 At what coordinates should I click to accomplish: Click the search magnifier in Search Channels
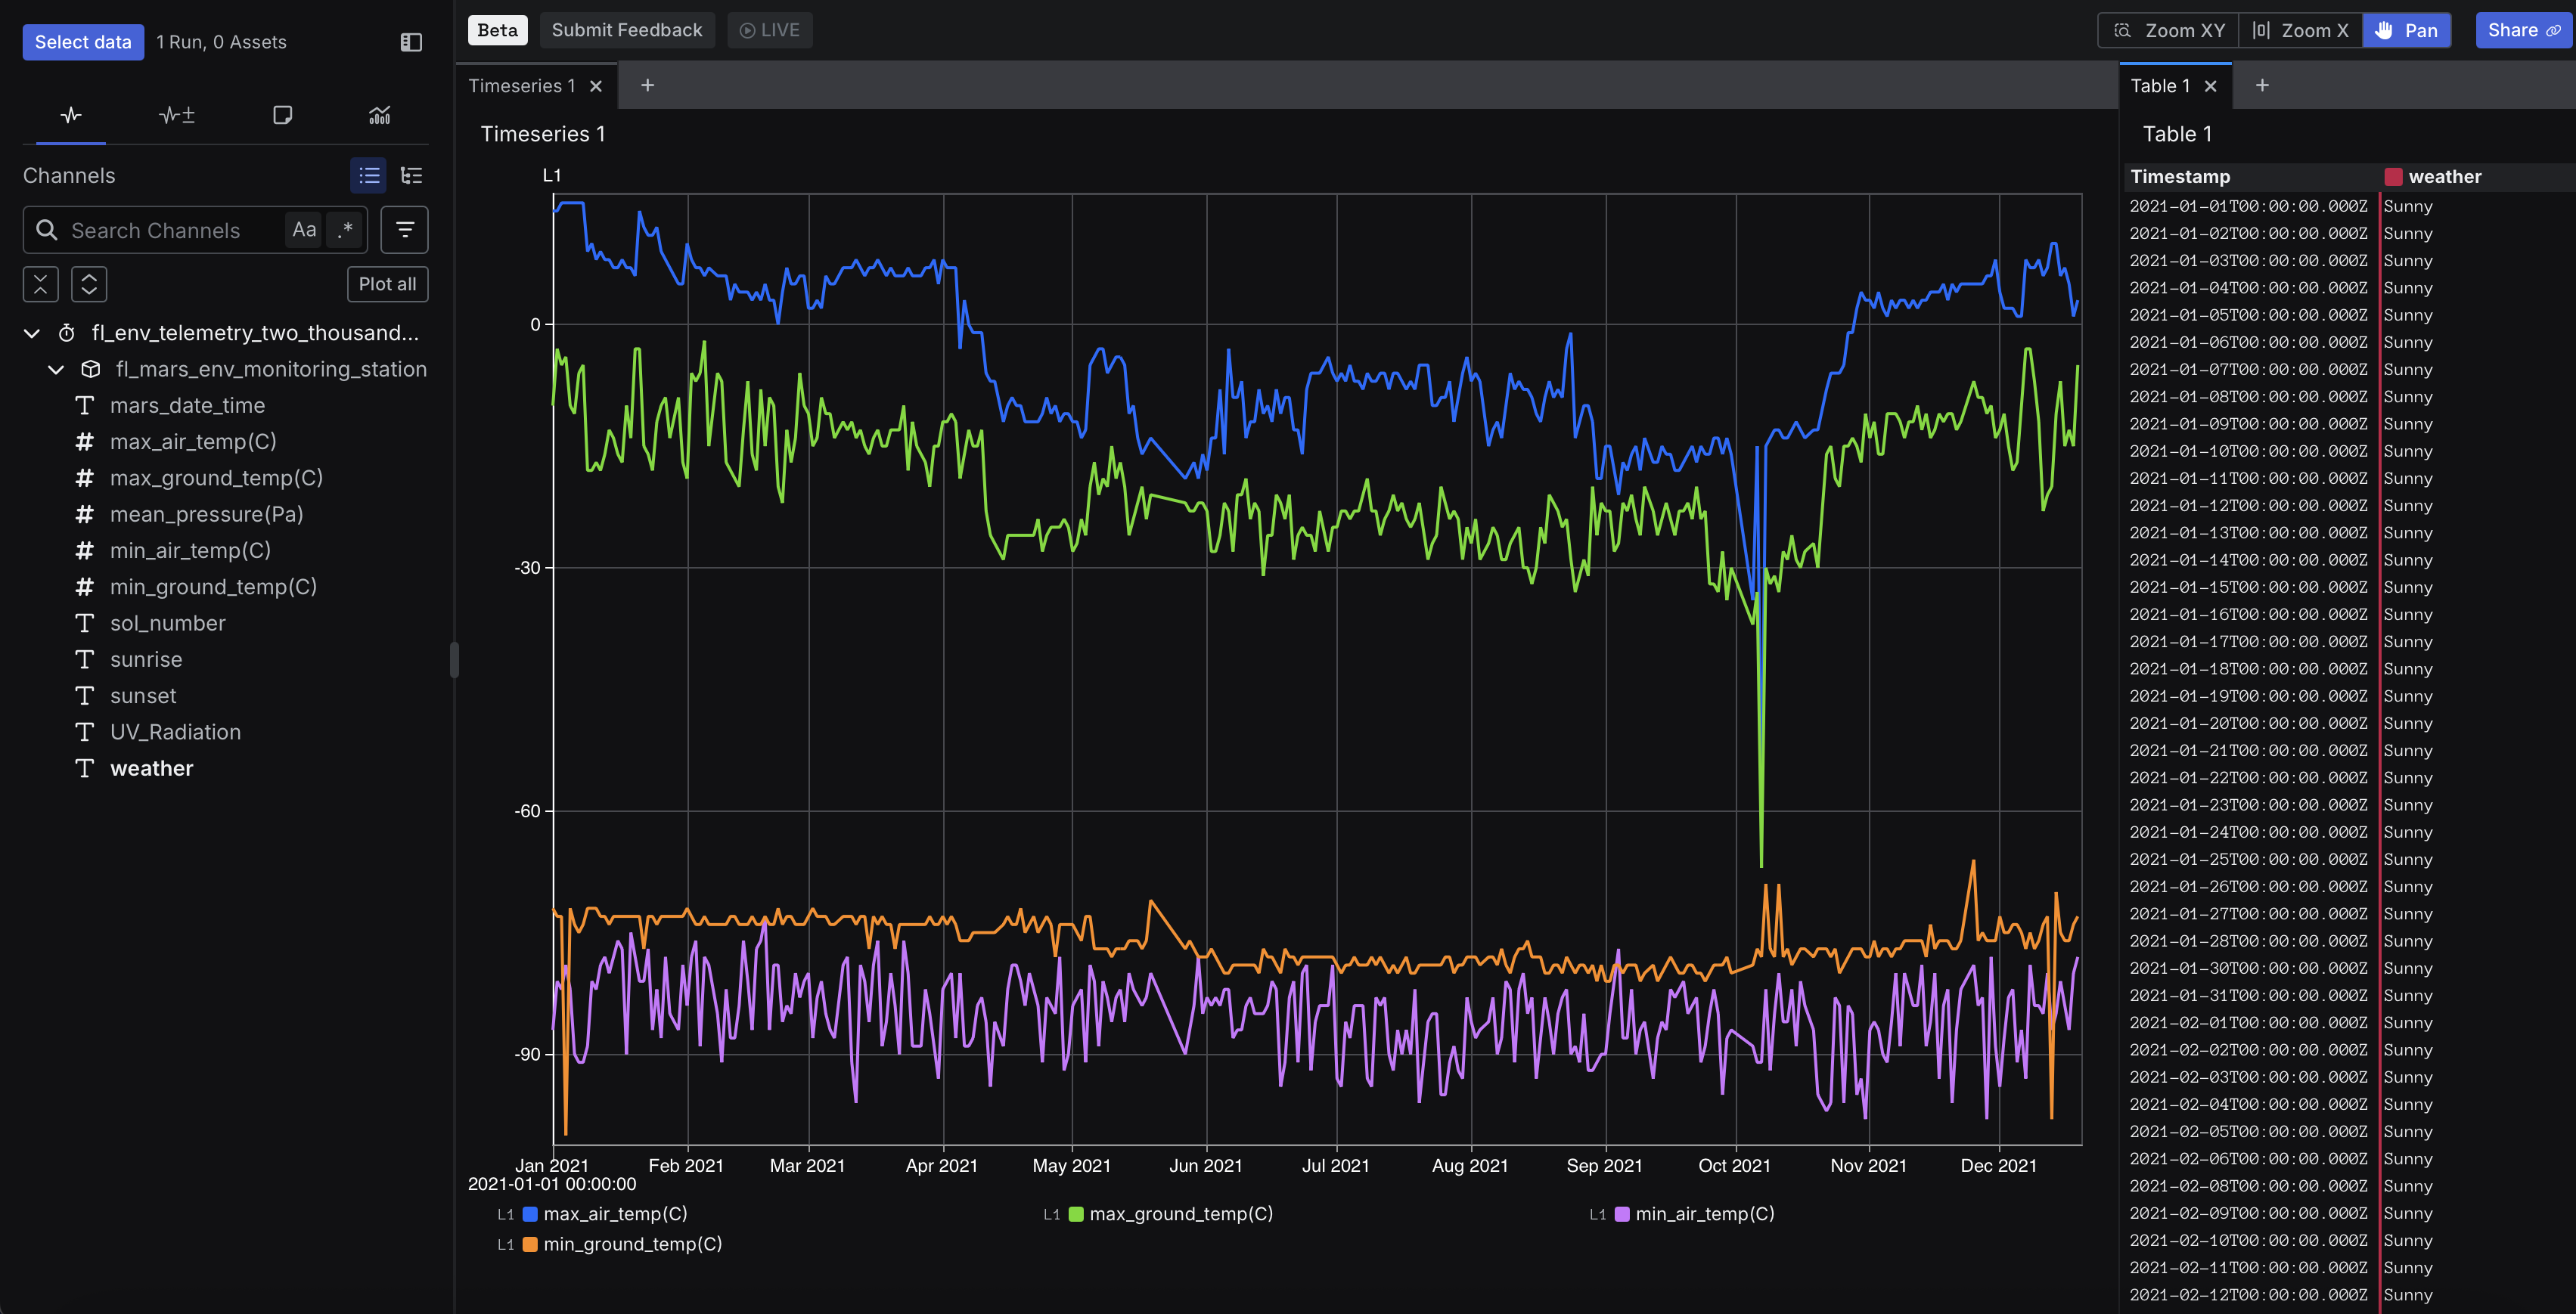[x=46, y=229]
